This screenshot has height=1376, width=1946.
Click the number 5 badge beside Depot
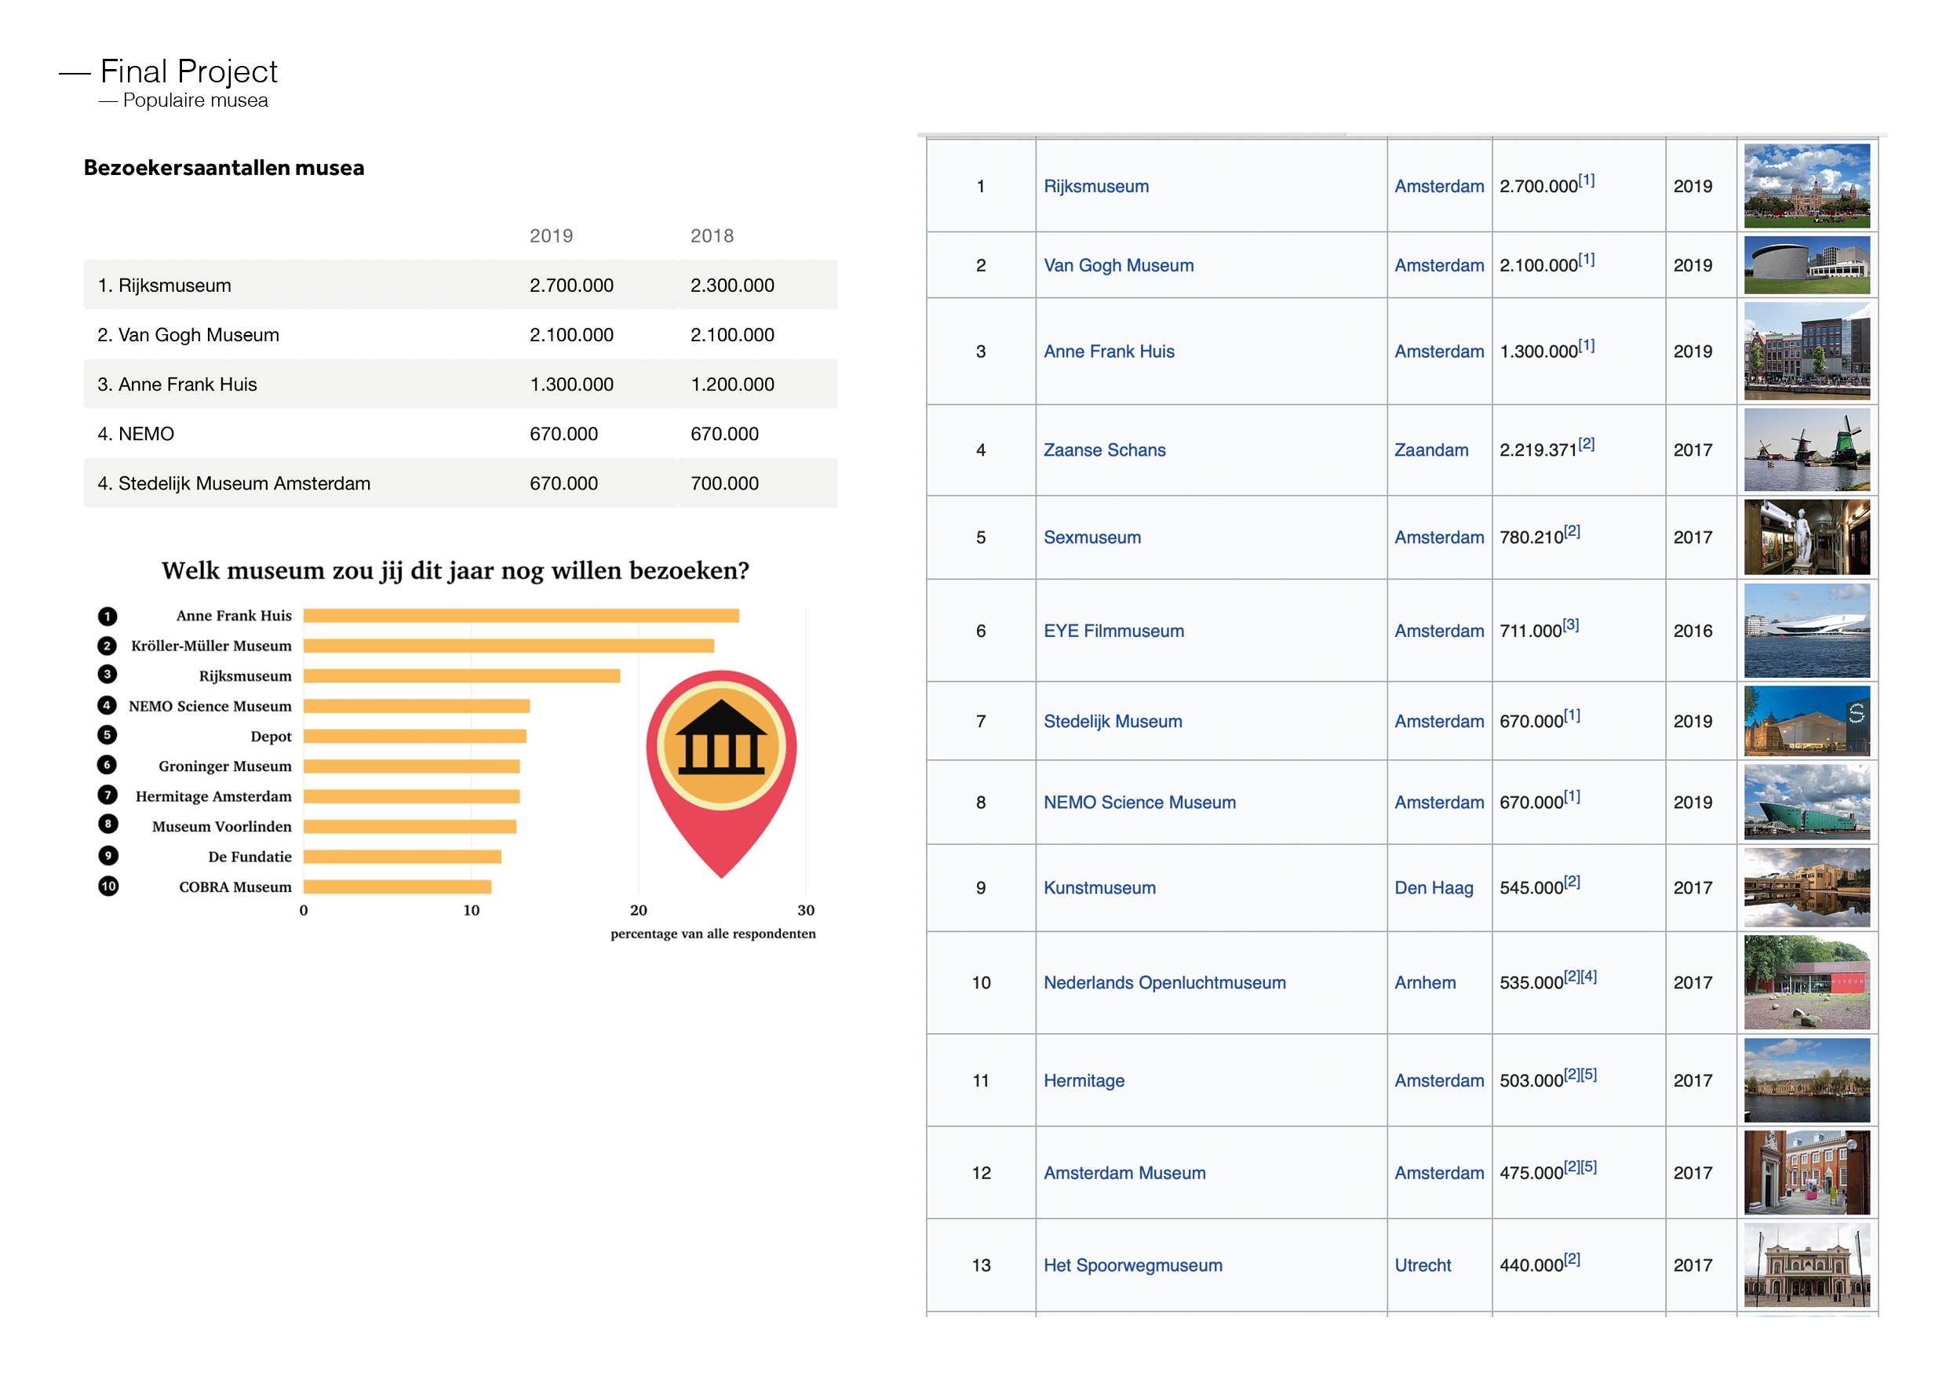pyautogui.click(x=108, y=734)
